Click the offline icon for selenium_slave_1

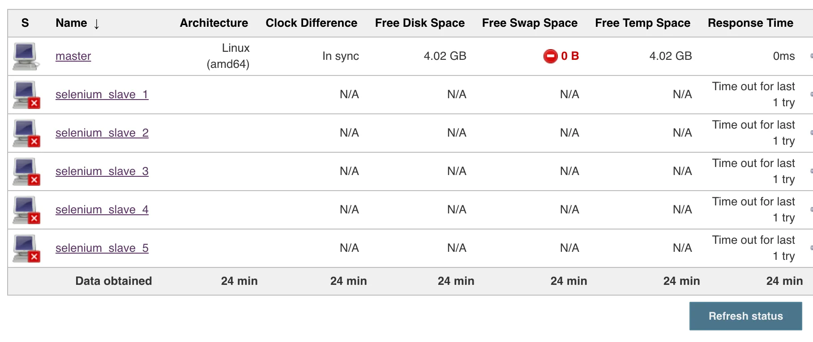point(26,95)
